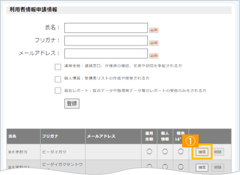Click the メールアドレス table column header
The image size is (240, 175).
(x=101, y=136)
